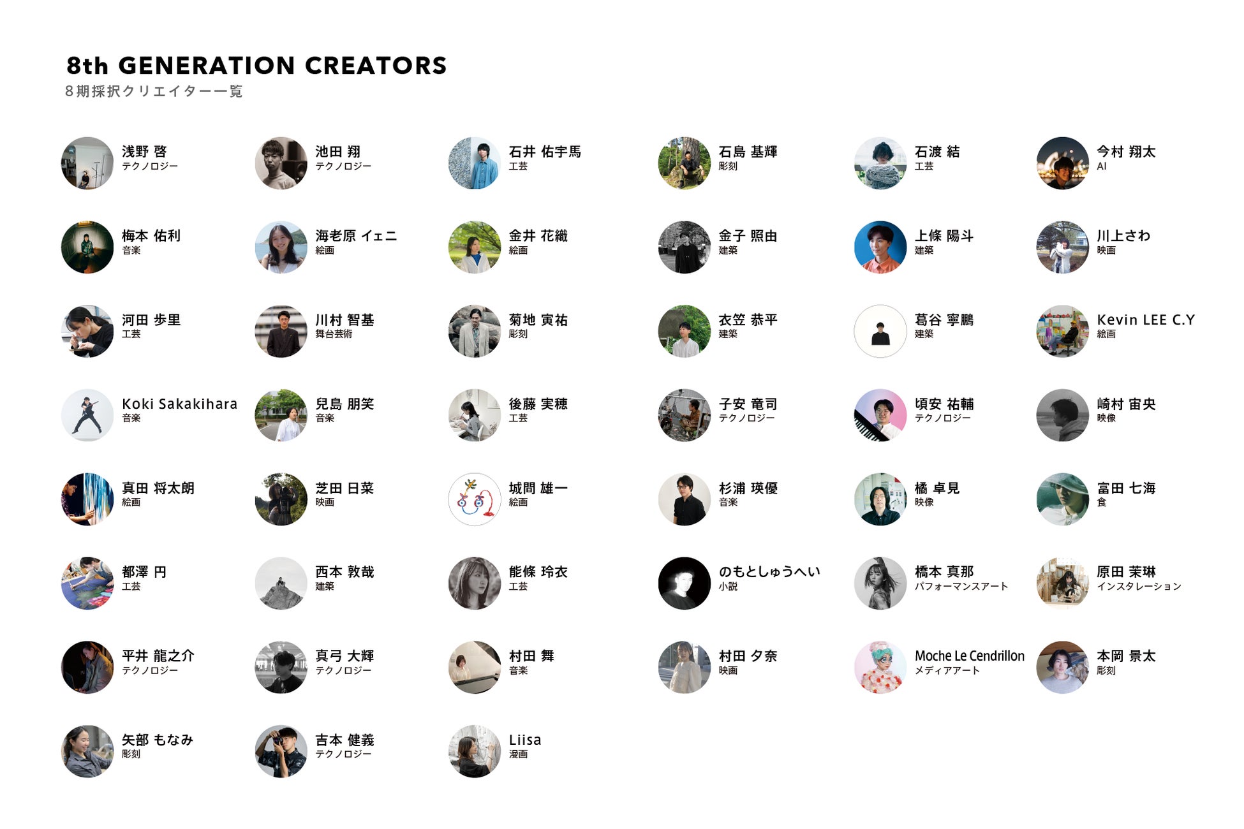Click the name 今村 翔太
The image size is (1244, 829).
[1126, 152]
